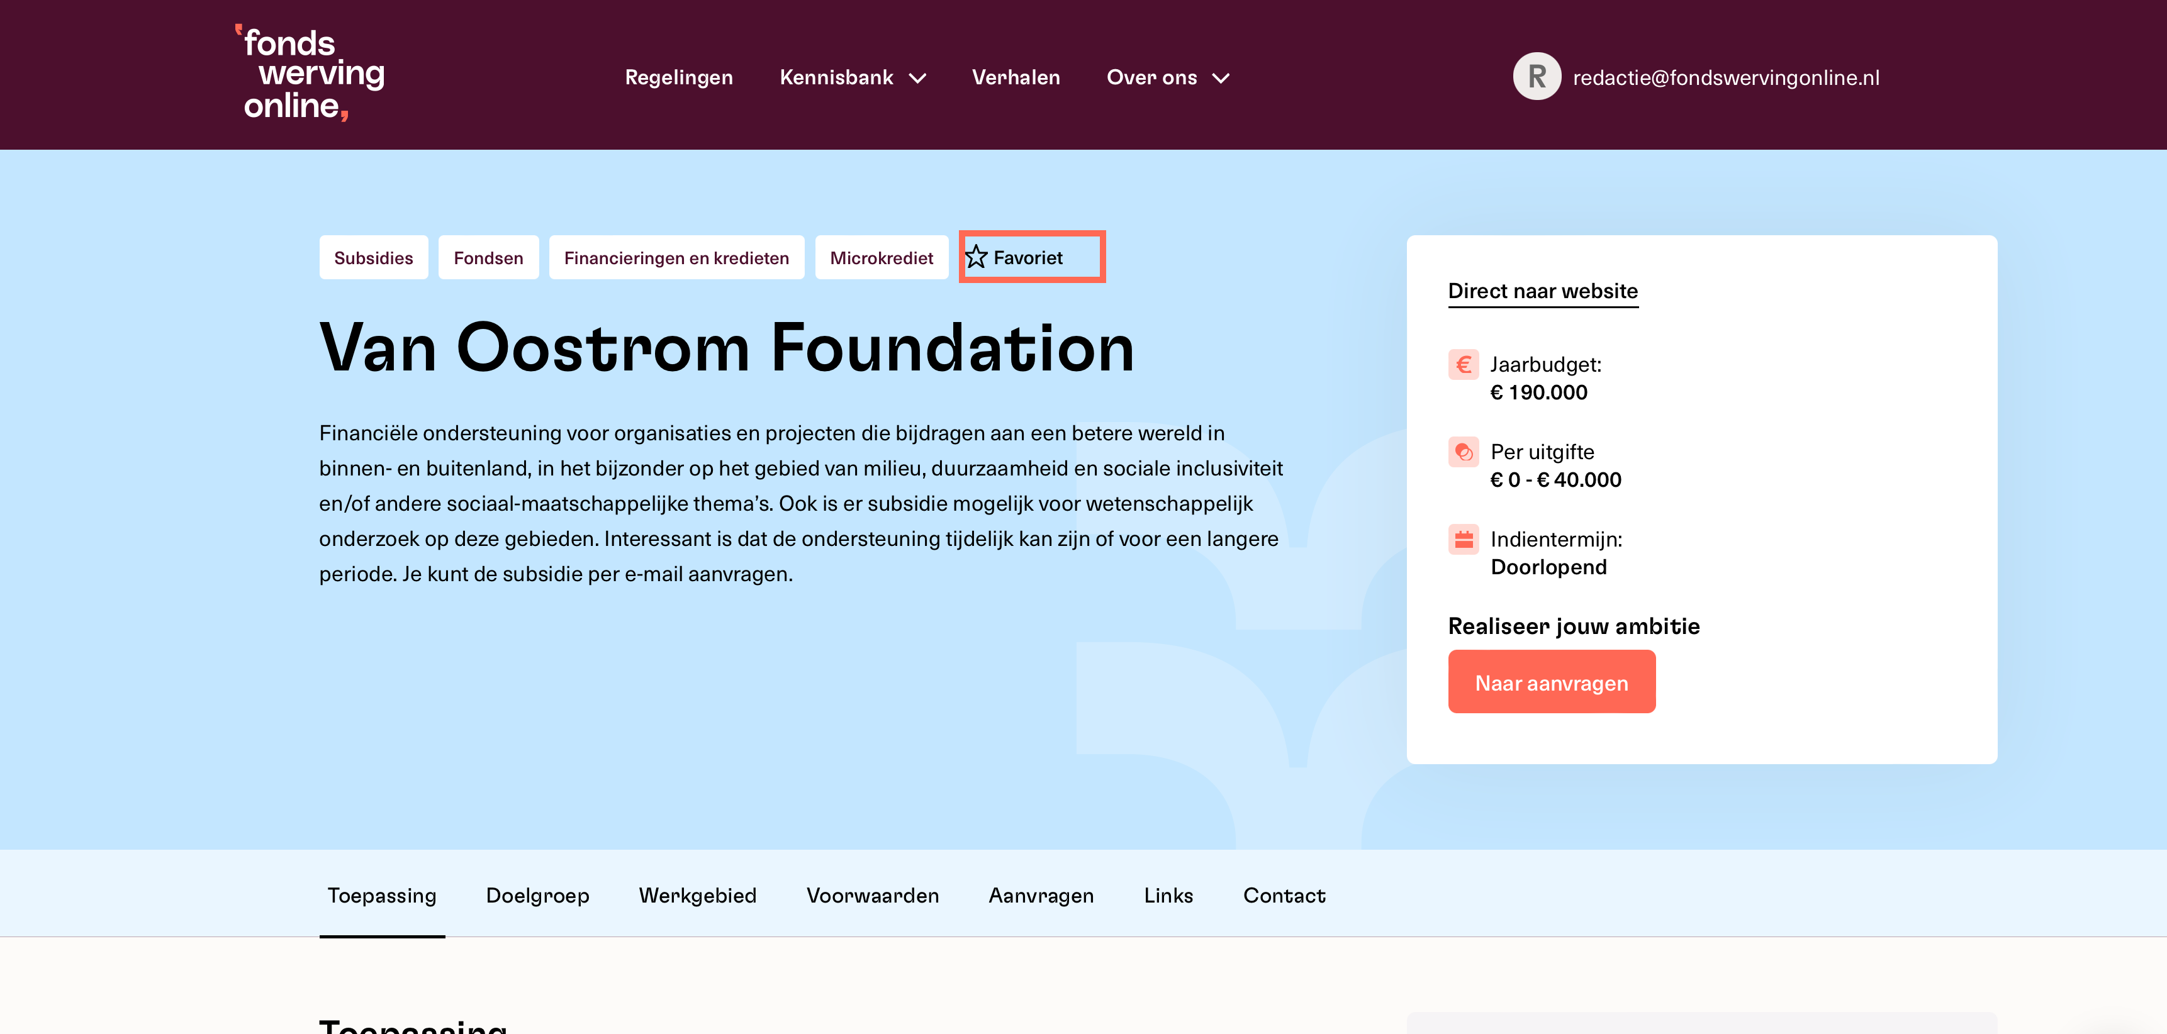
Task: Click the Indientermijn calendar icon
Action: pyautogui.click(x=1464, y=540)
